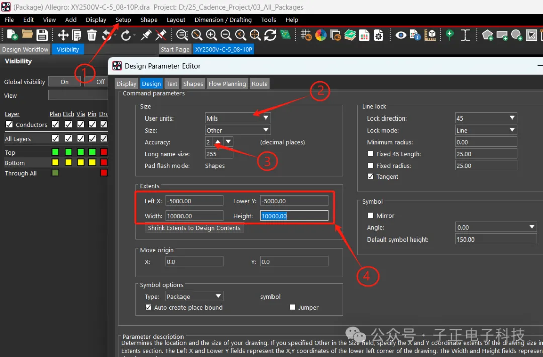
Task: Toggle the All Layers Plan column checkbox
Action: [x=55, y=138]
